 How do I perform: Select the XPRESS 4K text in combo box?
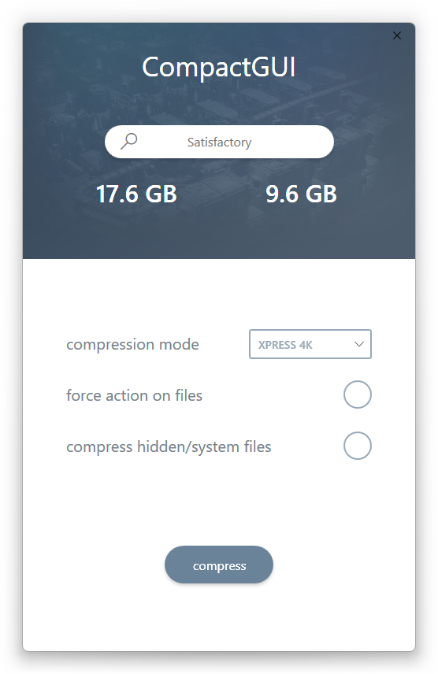pos(285,345)
